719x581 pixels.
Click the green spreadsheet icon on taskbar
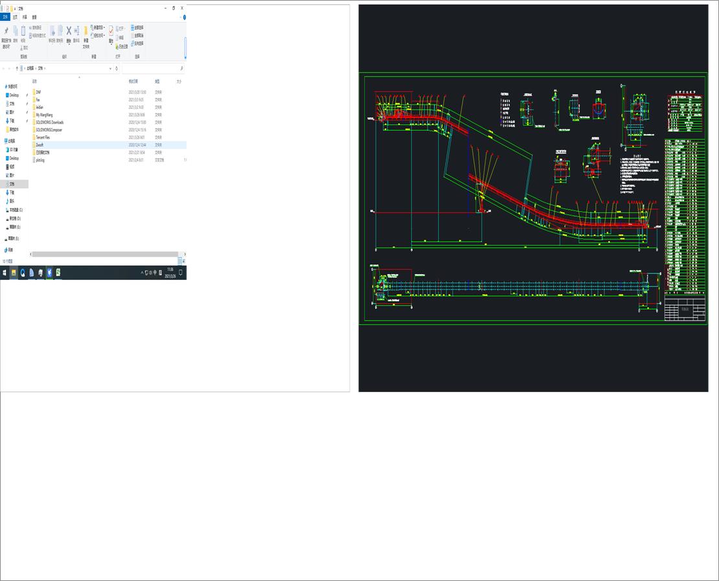coord(58,273)
